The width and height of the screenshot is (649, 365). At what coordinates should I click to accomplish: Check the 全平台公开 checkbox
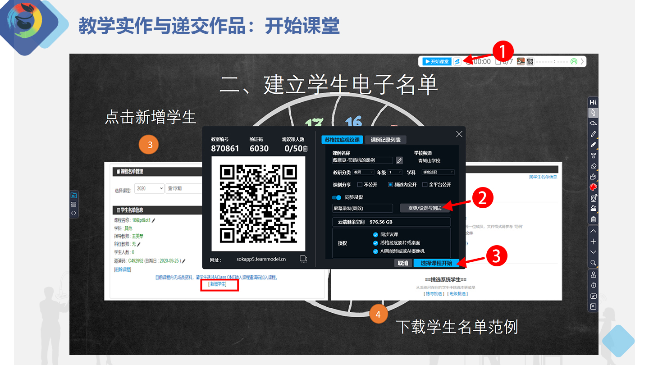(x=425, y=185)
